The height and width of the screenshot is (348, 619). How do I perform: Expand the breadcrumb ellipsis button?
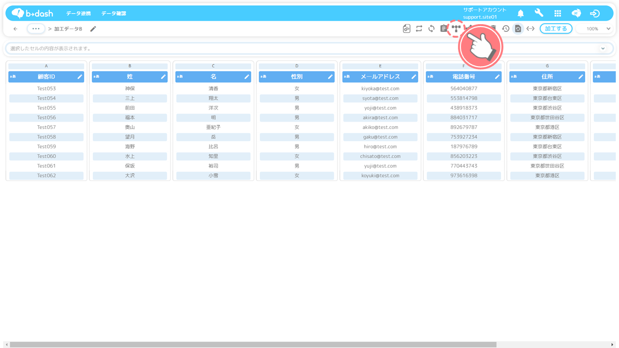(36, 29)
